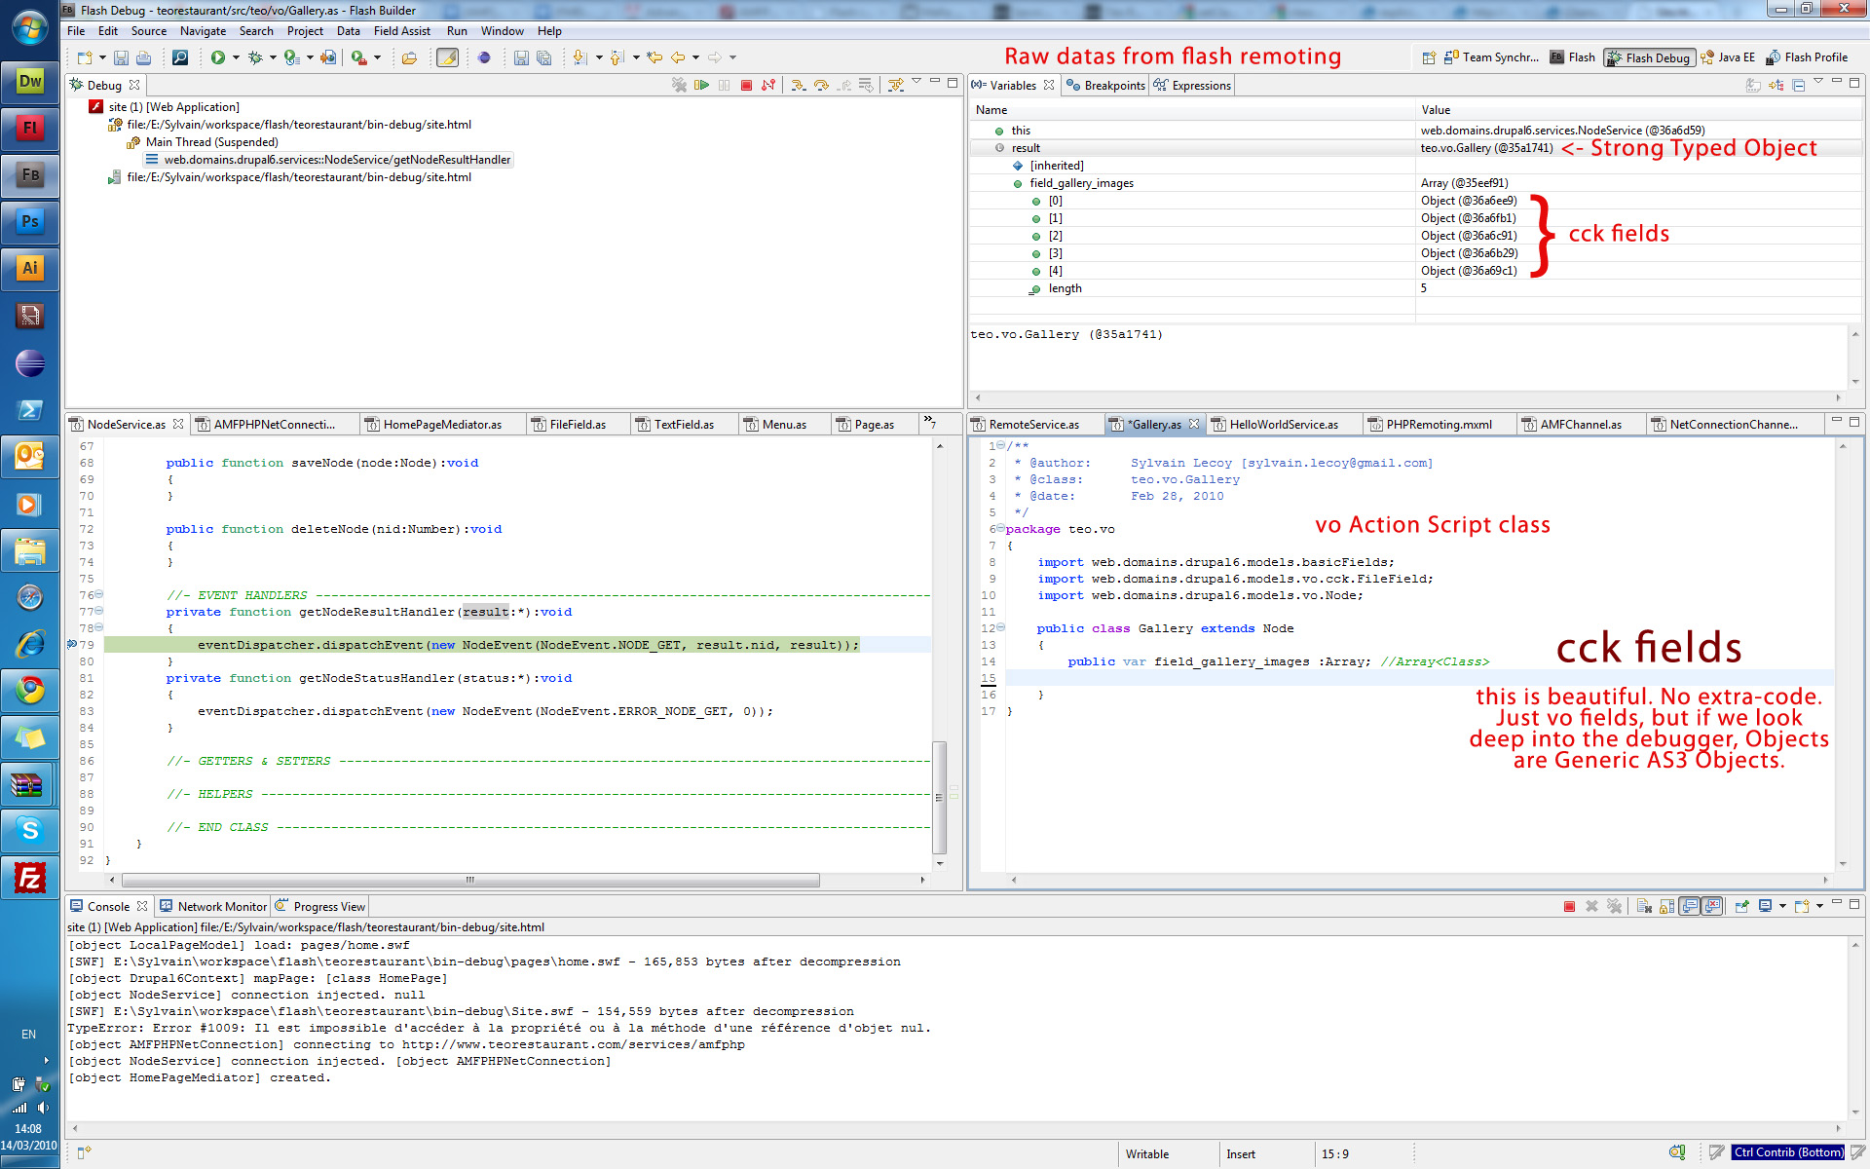Pin the Console view
The width and height of the screenshot is (1870, 1169).
click(1742, 906)
